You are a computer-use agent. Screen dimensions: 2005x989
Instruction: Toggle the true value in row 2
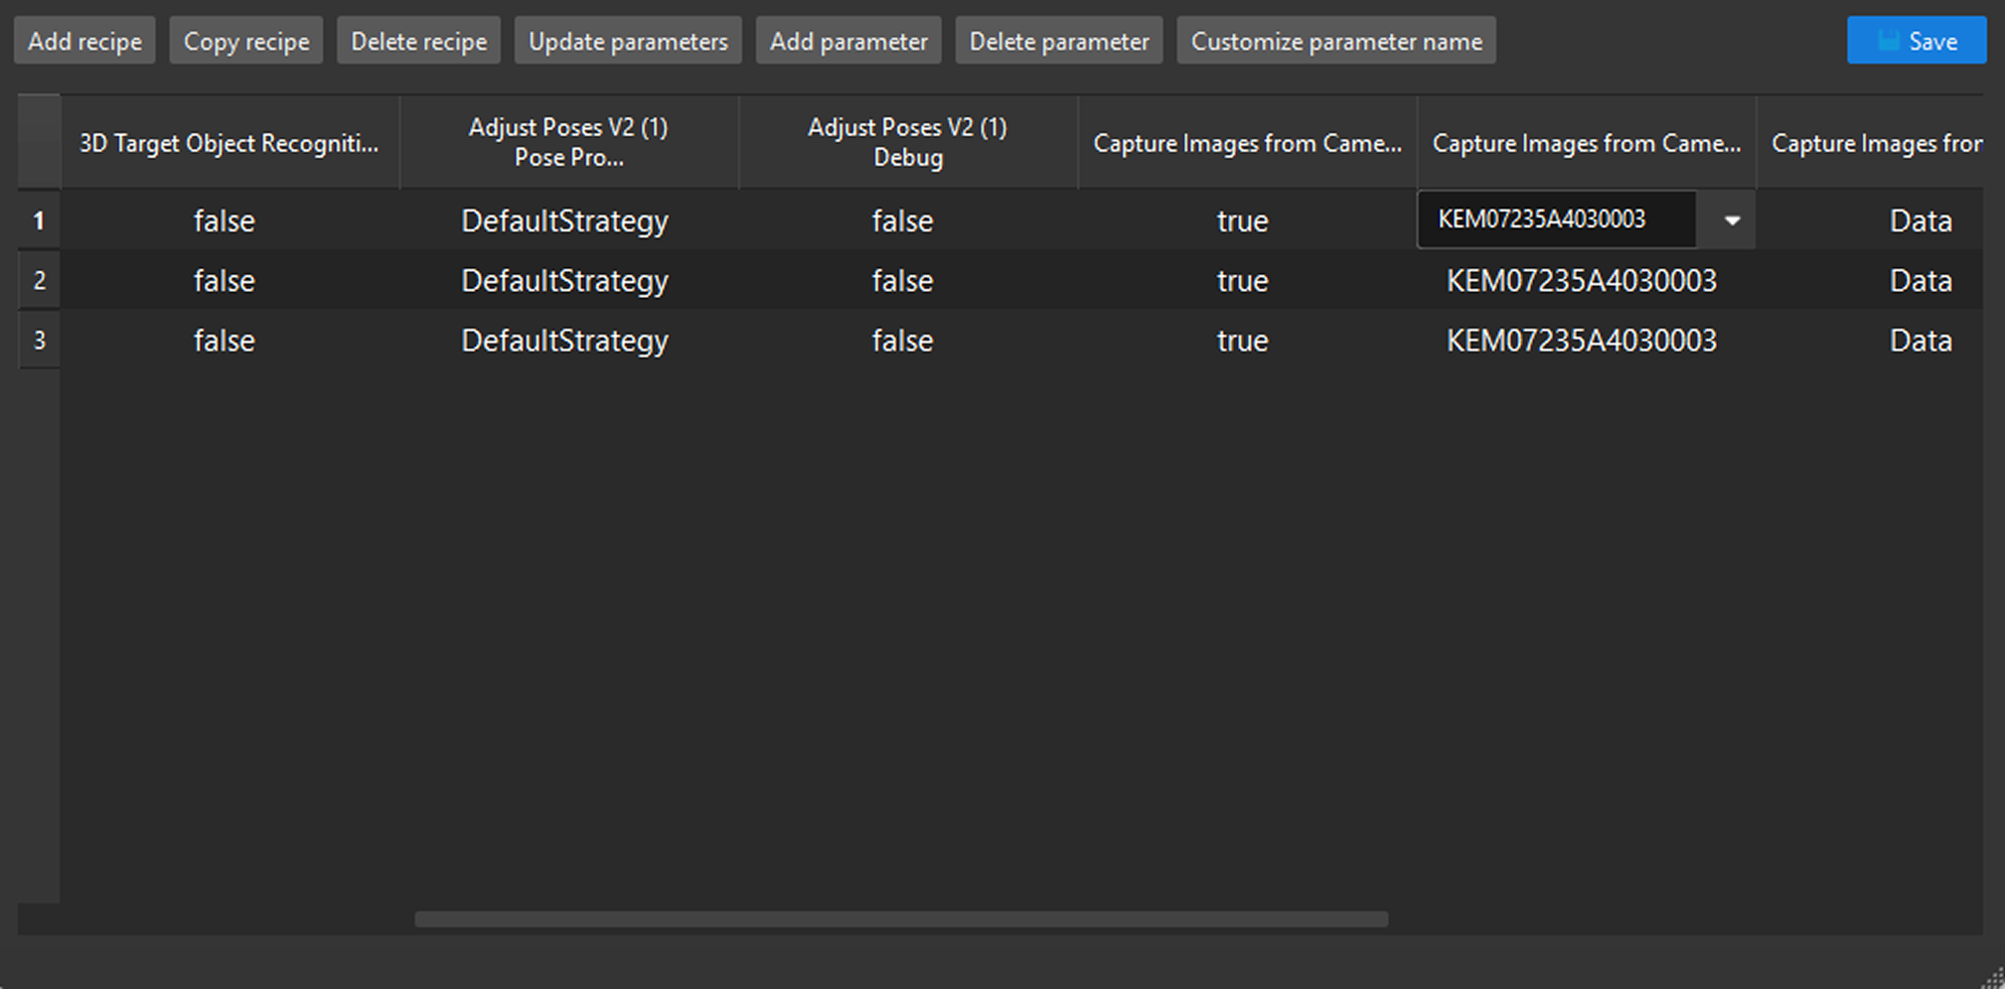pos(1242,280)
